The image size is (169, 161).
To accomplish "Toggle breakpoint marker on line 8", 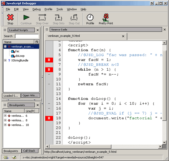I will coord(49,70).
